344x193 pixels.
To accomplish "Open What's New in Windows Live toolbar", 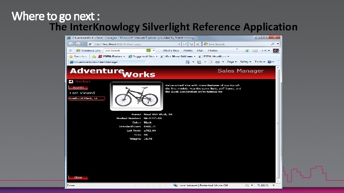I will [171, 50].
